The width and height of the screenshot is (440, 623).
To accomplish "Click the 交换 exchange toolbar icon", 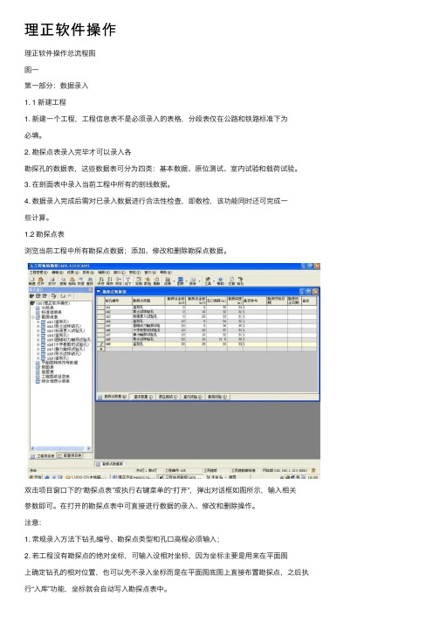I will (x=232, y=281).
